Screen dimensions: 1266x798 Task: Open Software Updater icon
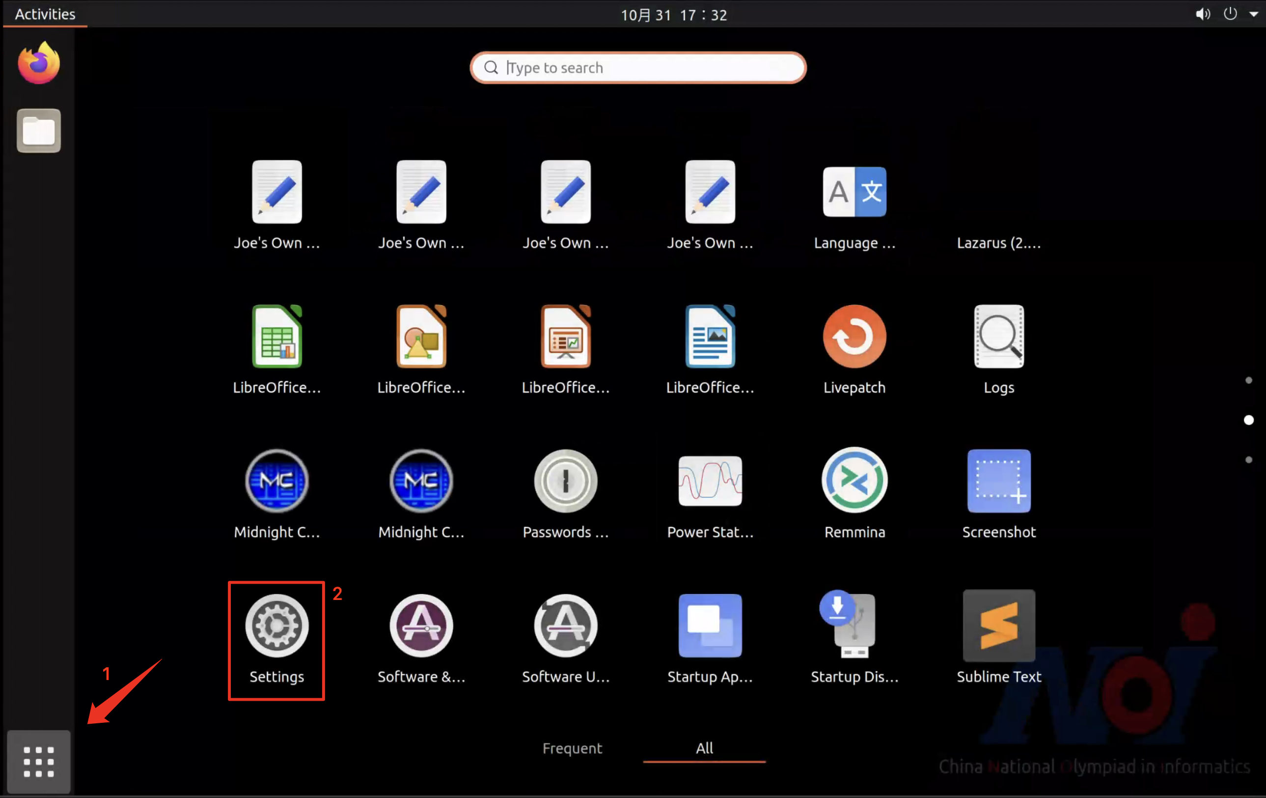pos(565,626)
